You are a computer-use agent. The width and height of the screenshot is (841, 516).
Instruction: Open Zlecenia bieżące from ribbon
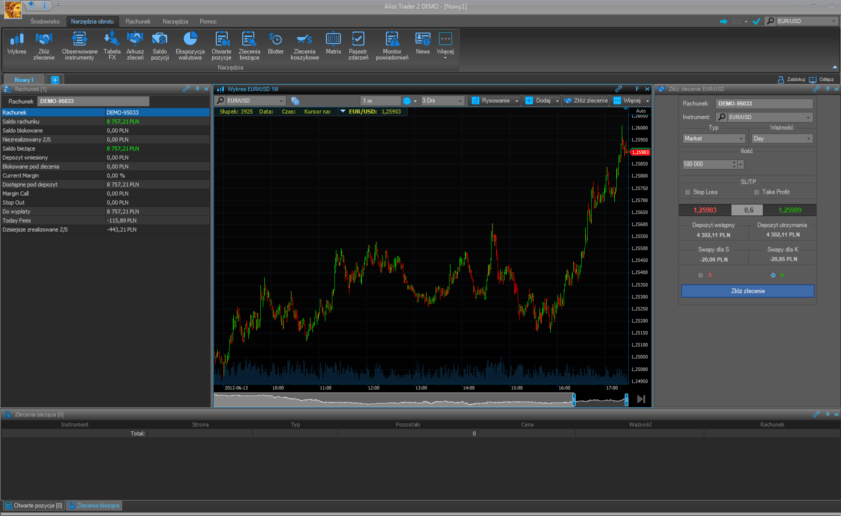pyautogui.click(x=249, y=46)
